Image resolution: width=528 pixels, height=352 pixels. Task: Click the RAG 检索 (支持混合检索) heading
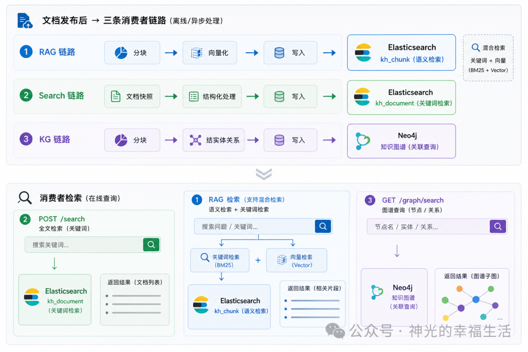point(247,200)
